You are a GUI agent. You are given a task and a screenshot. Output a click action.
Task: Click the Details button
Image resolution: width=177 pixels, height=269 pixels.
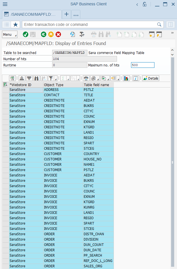[x=151, y=78]
